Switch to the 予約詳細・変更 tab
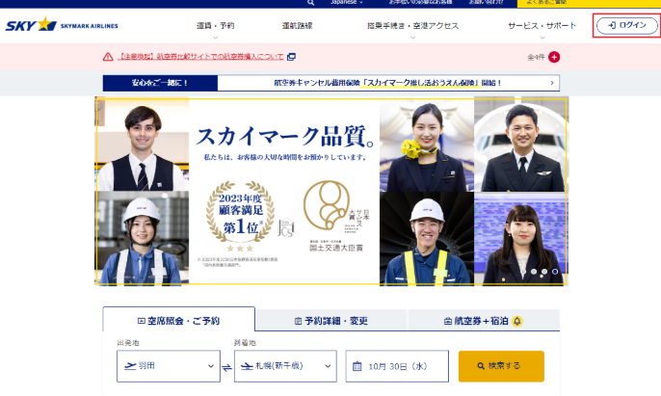The width and height of the screenshot is (661, 396). point(331,321)
